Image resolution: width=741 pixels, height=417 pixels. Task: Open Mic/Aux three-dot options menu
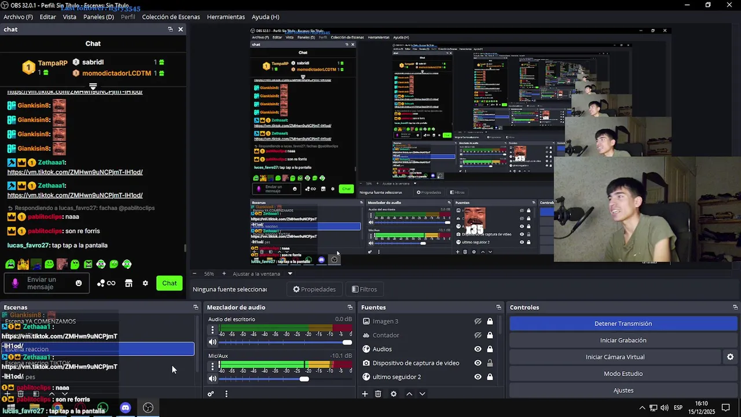212,367
